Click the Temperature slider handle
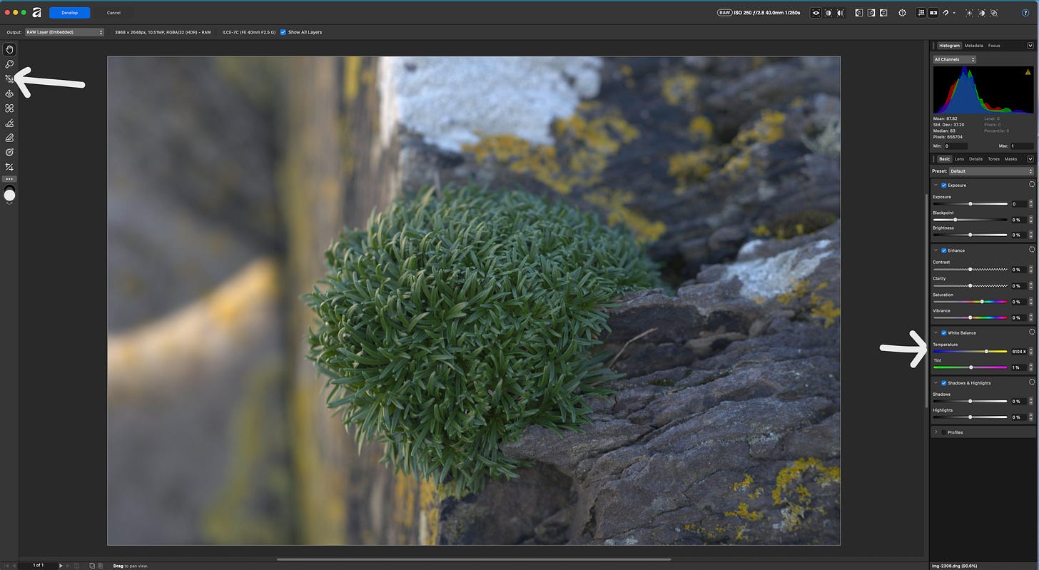This screenshot has width=1039, height=570. [x=986, y=352]
